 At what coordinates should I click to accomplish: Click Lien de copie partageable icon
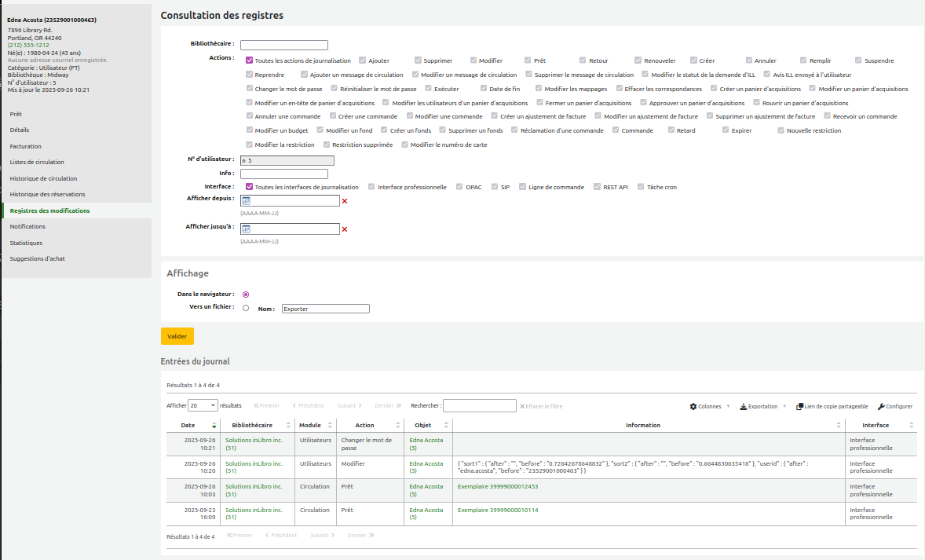click(799, 407)
